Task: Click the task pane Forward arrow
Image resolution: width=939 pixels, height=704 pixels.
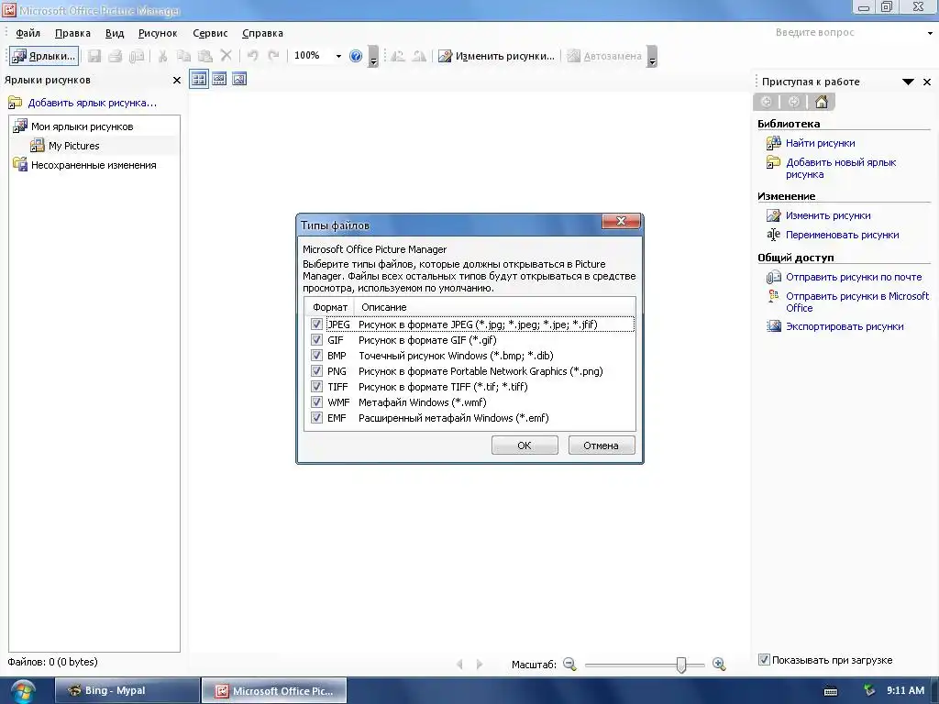Action: coord(793,102)
